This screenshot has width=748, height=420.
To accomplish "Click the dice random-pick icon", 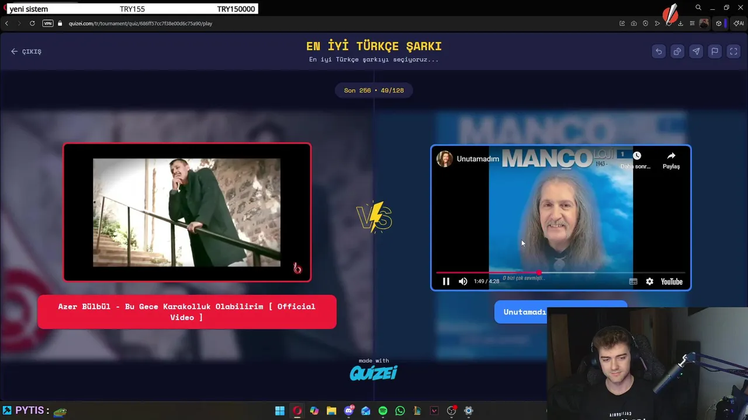I will pos(677,51).
